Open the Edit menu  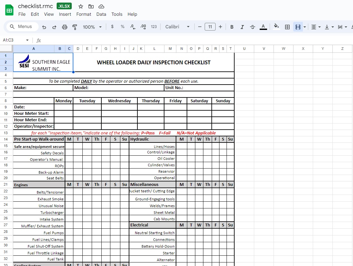35,14
